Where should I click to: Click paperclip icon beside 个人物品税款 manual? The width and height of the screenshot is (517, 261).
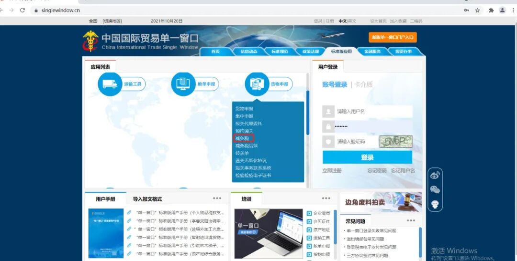point(129,213)
